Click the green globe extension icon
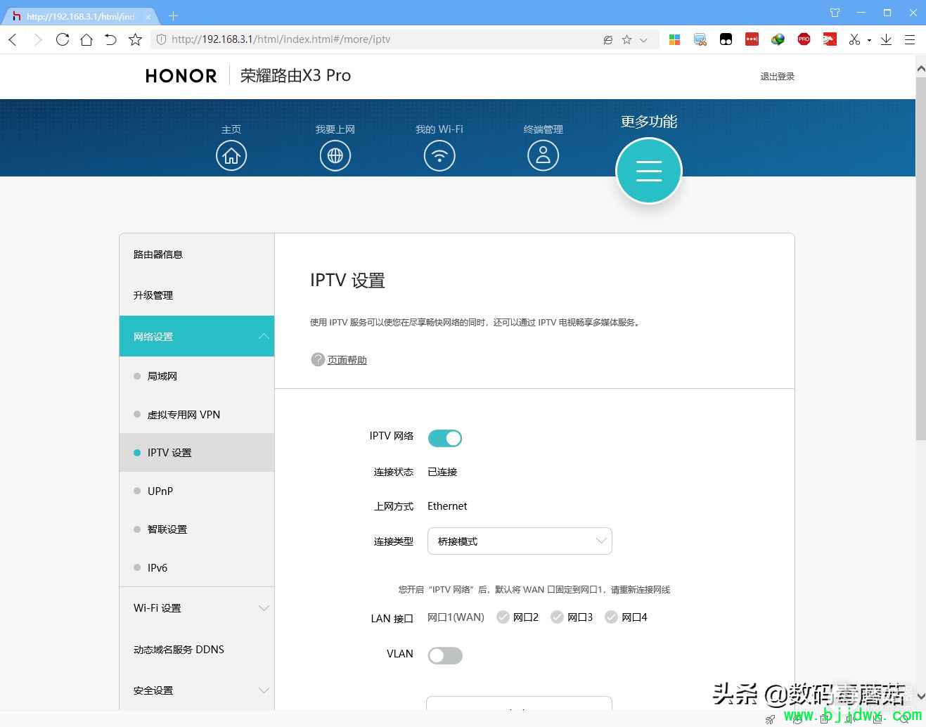The height and width of the screenshot is (727, 926). pos(778,39)
